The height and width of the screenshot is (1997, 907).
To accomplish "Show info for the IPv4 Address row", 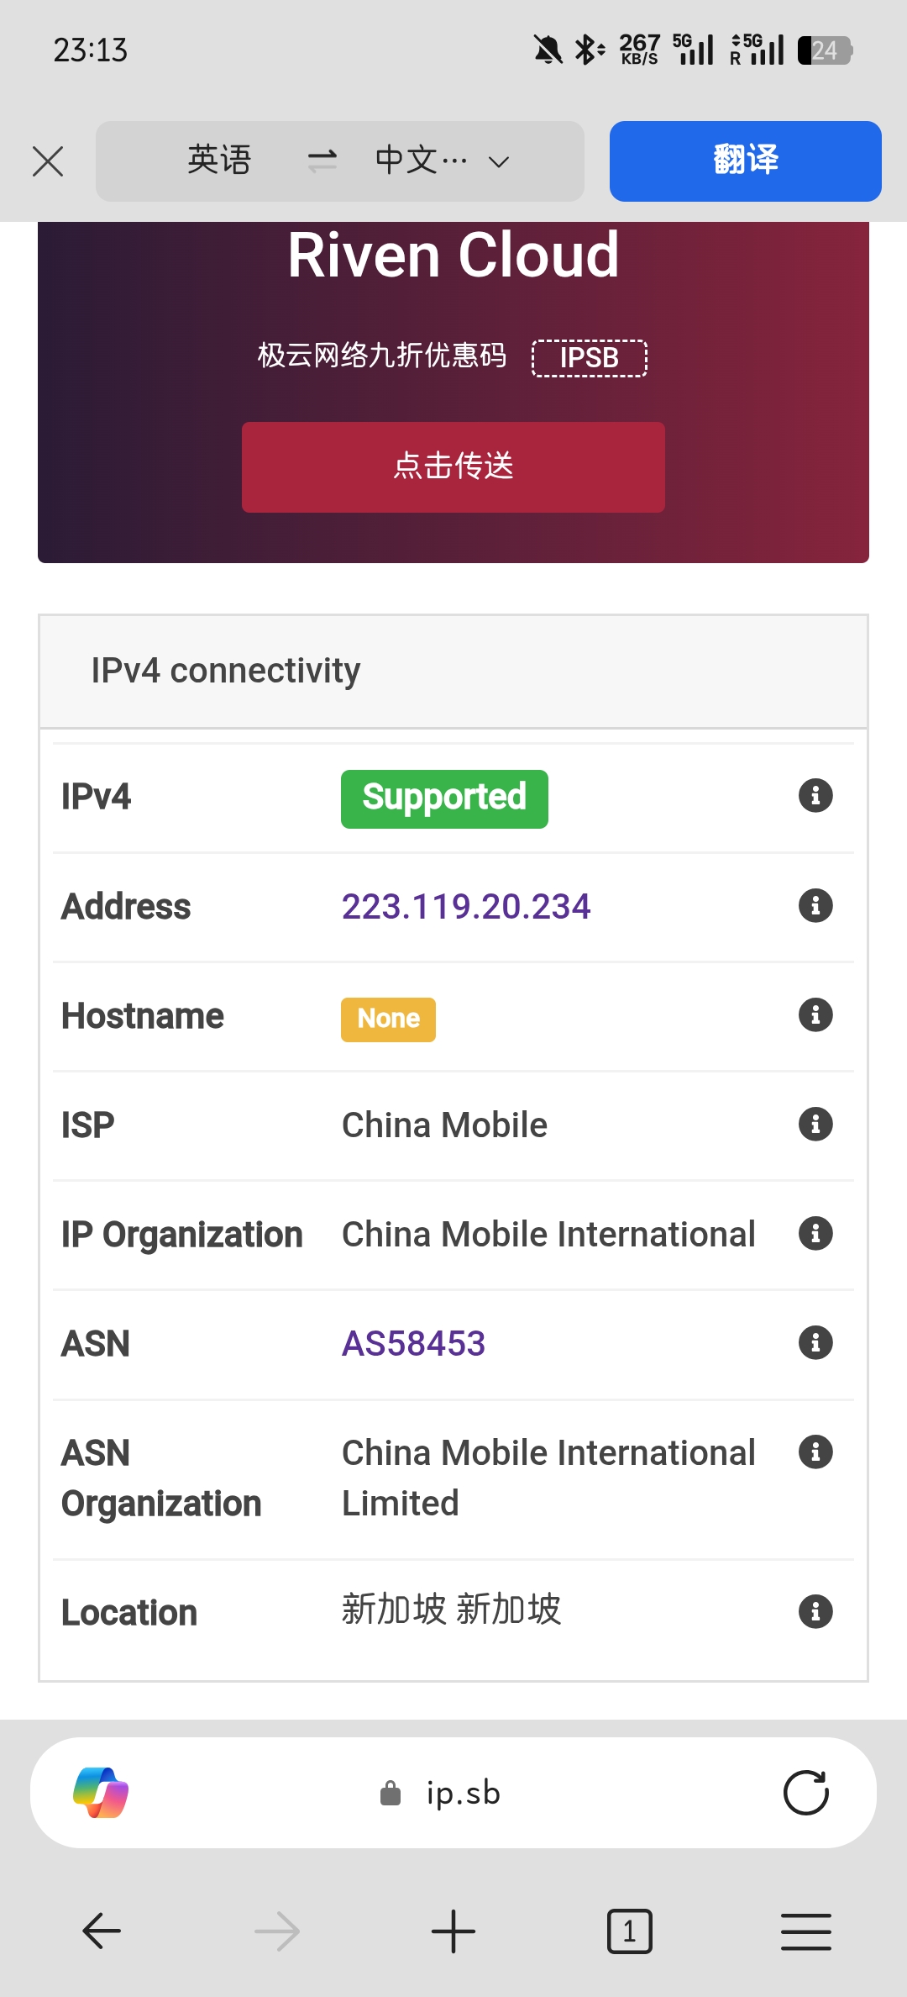I will pyautogui.click(x=815, y=905).
